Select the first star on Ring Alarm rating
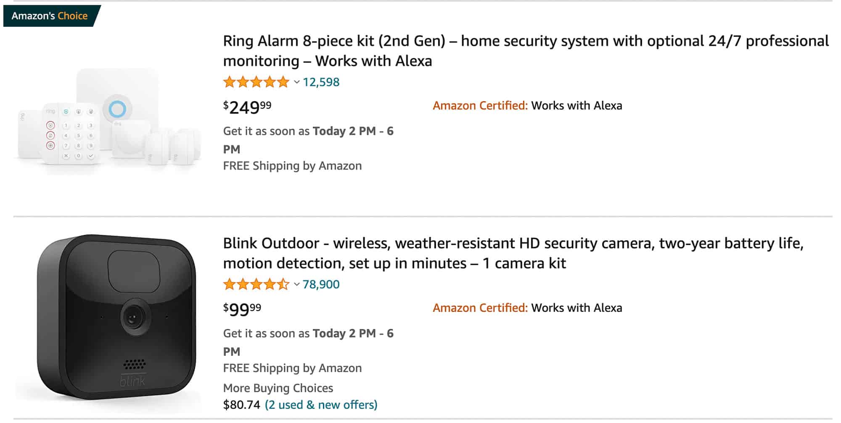Viewport: 841px width, 423px height. 230,82
